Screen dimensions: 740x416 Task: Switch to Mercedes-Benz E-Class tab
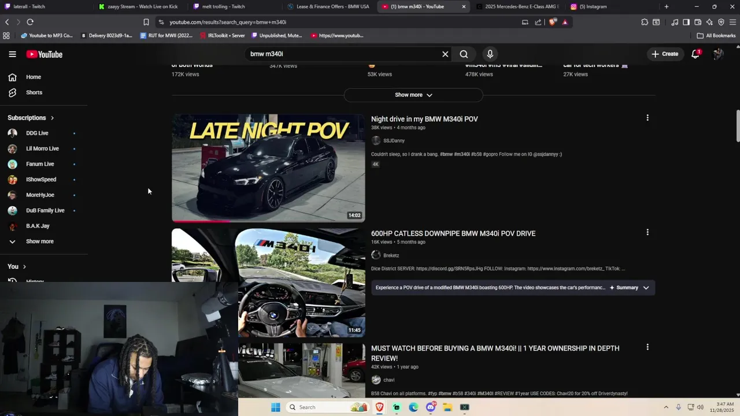point(518,6)
